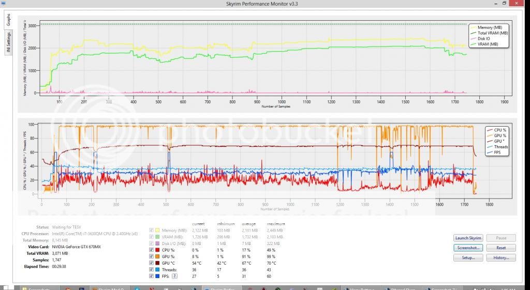
Task: Toggle the FPS checkbox in stats list
Action: (x=152, y=277)
